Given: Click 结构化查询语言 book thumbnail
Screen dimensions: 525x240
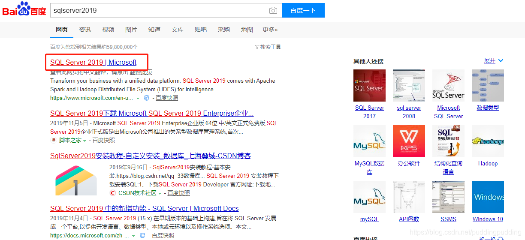Looking at the screenshot, I should (x=448, y=141).
